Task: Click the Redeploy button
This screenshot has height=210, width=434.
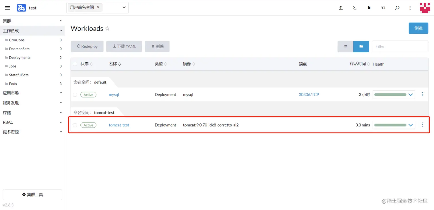Action: [x=87, y=46]
